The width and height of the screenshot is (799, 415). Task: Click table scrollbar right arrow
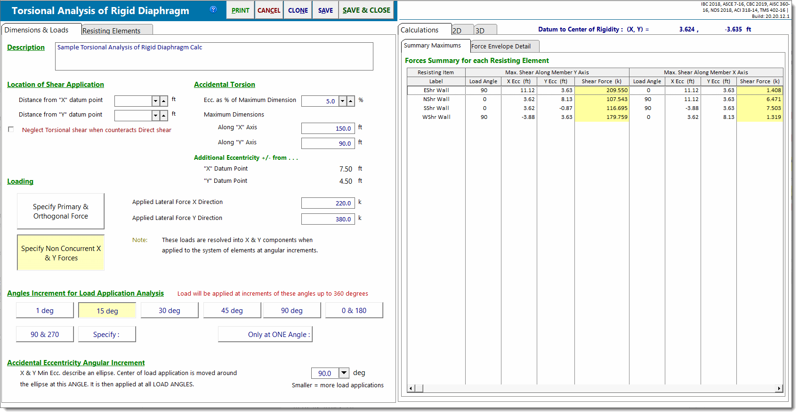(x=779, y=388)
